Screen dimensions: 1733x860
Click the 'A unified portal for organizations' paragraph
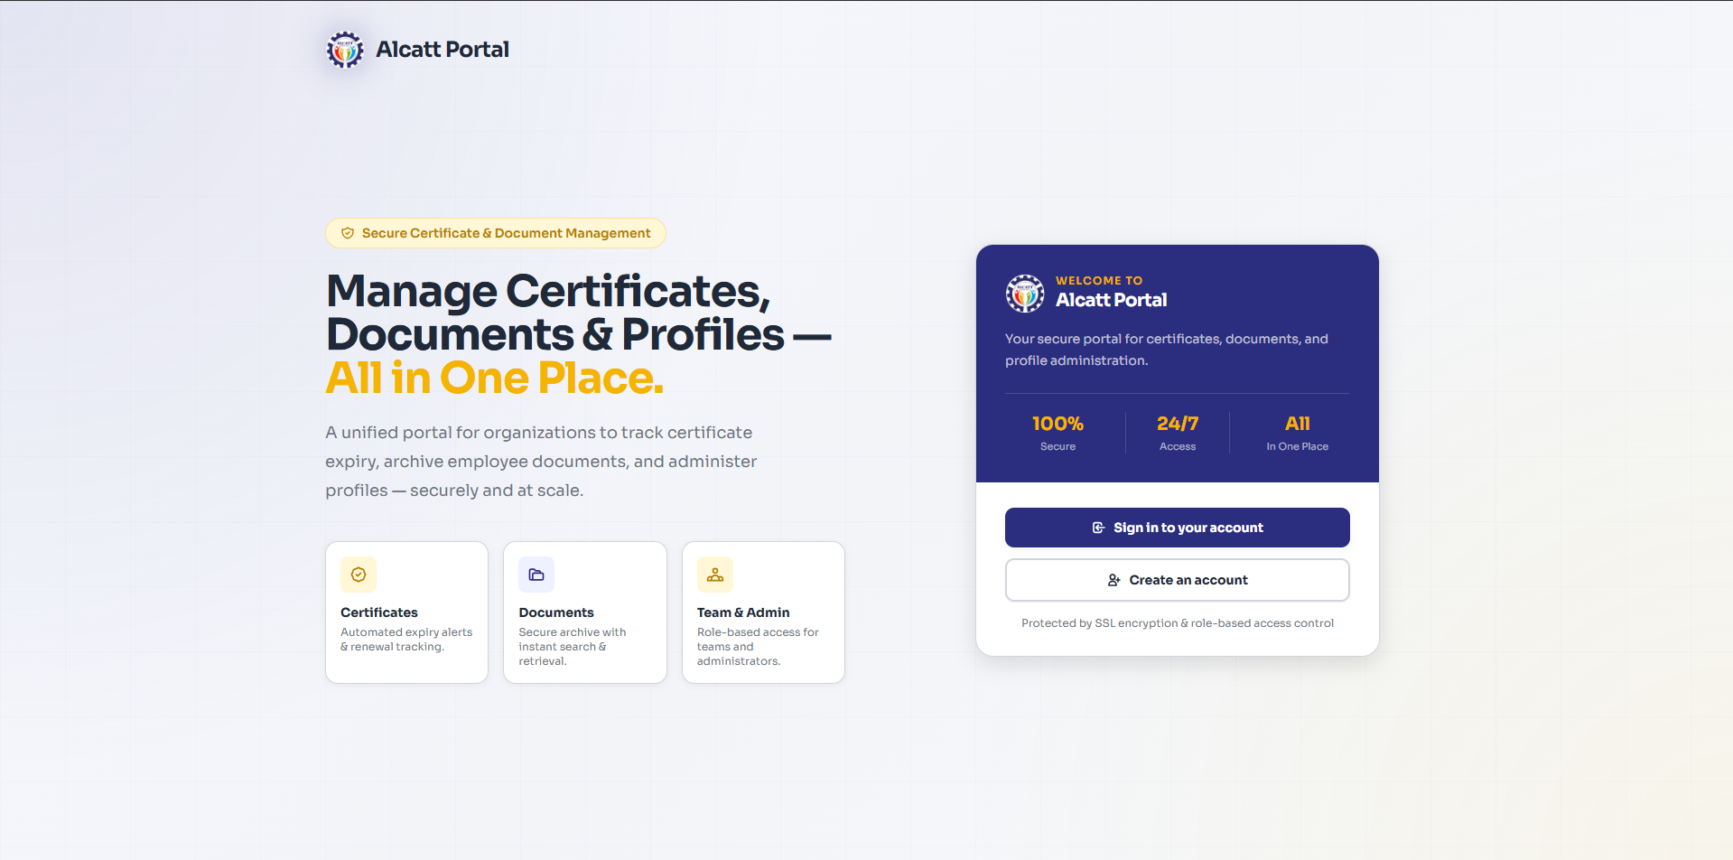coord(541,462)
